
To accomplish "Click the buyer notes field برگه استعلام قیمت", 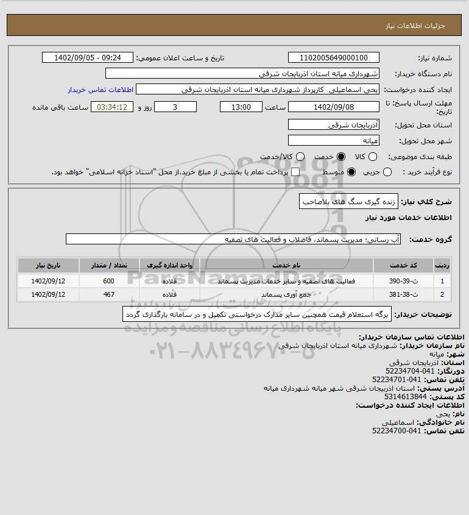I will coord(257,314).
